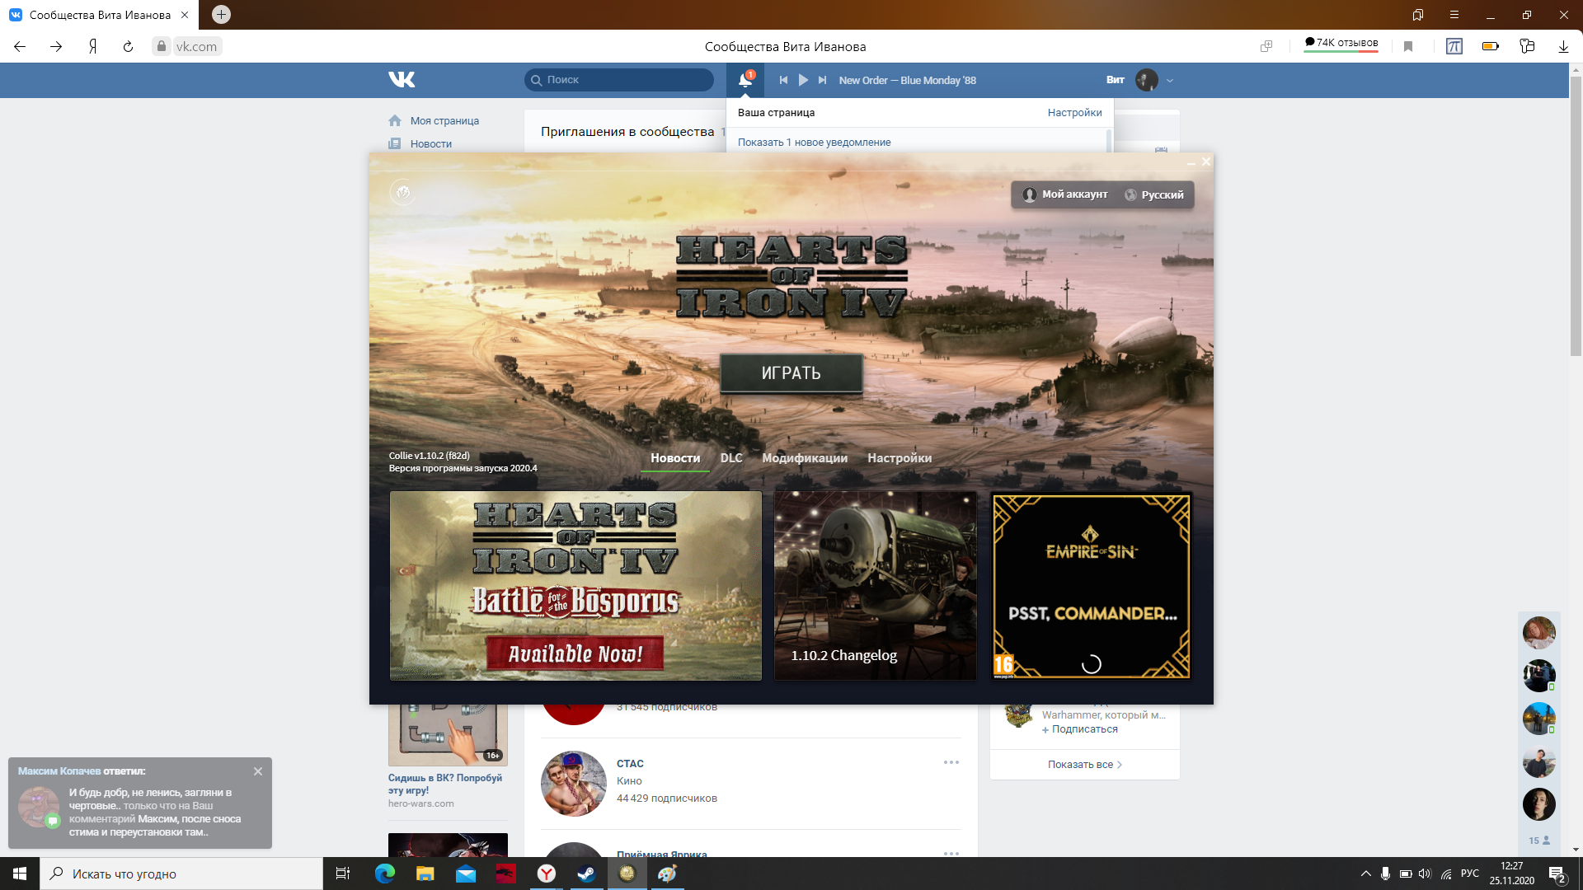Open options menu for СТАС community
The image size is (1583, 890).
(951, 762)
